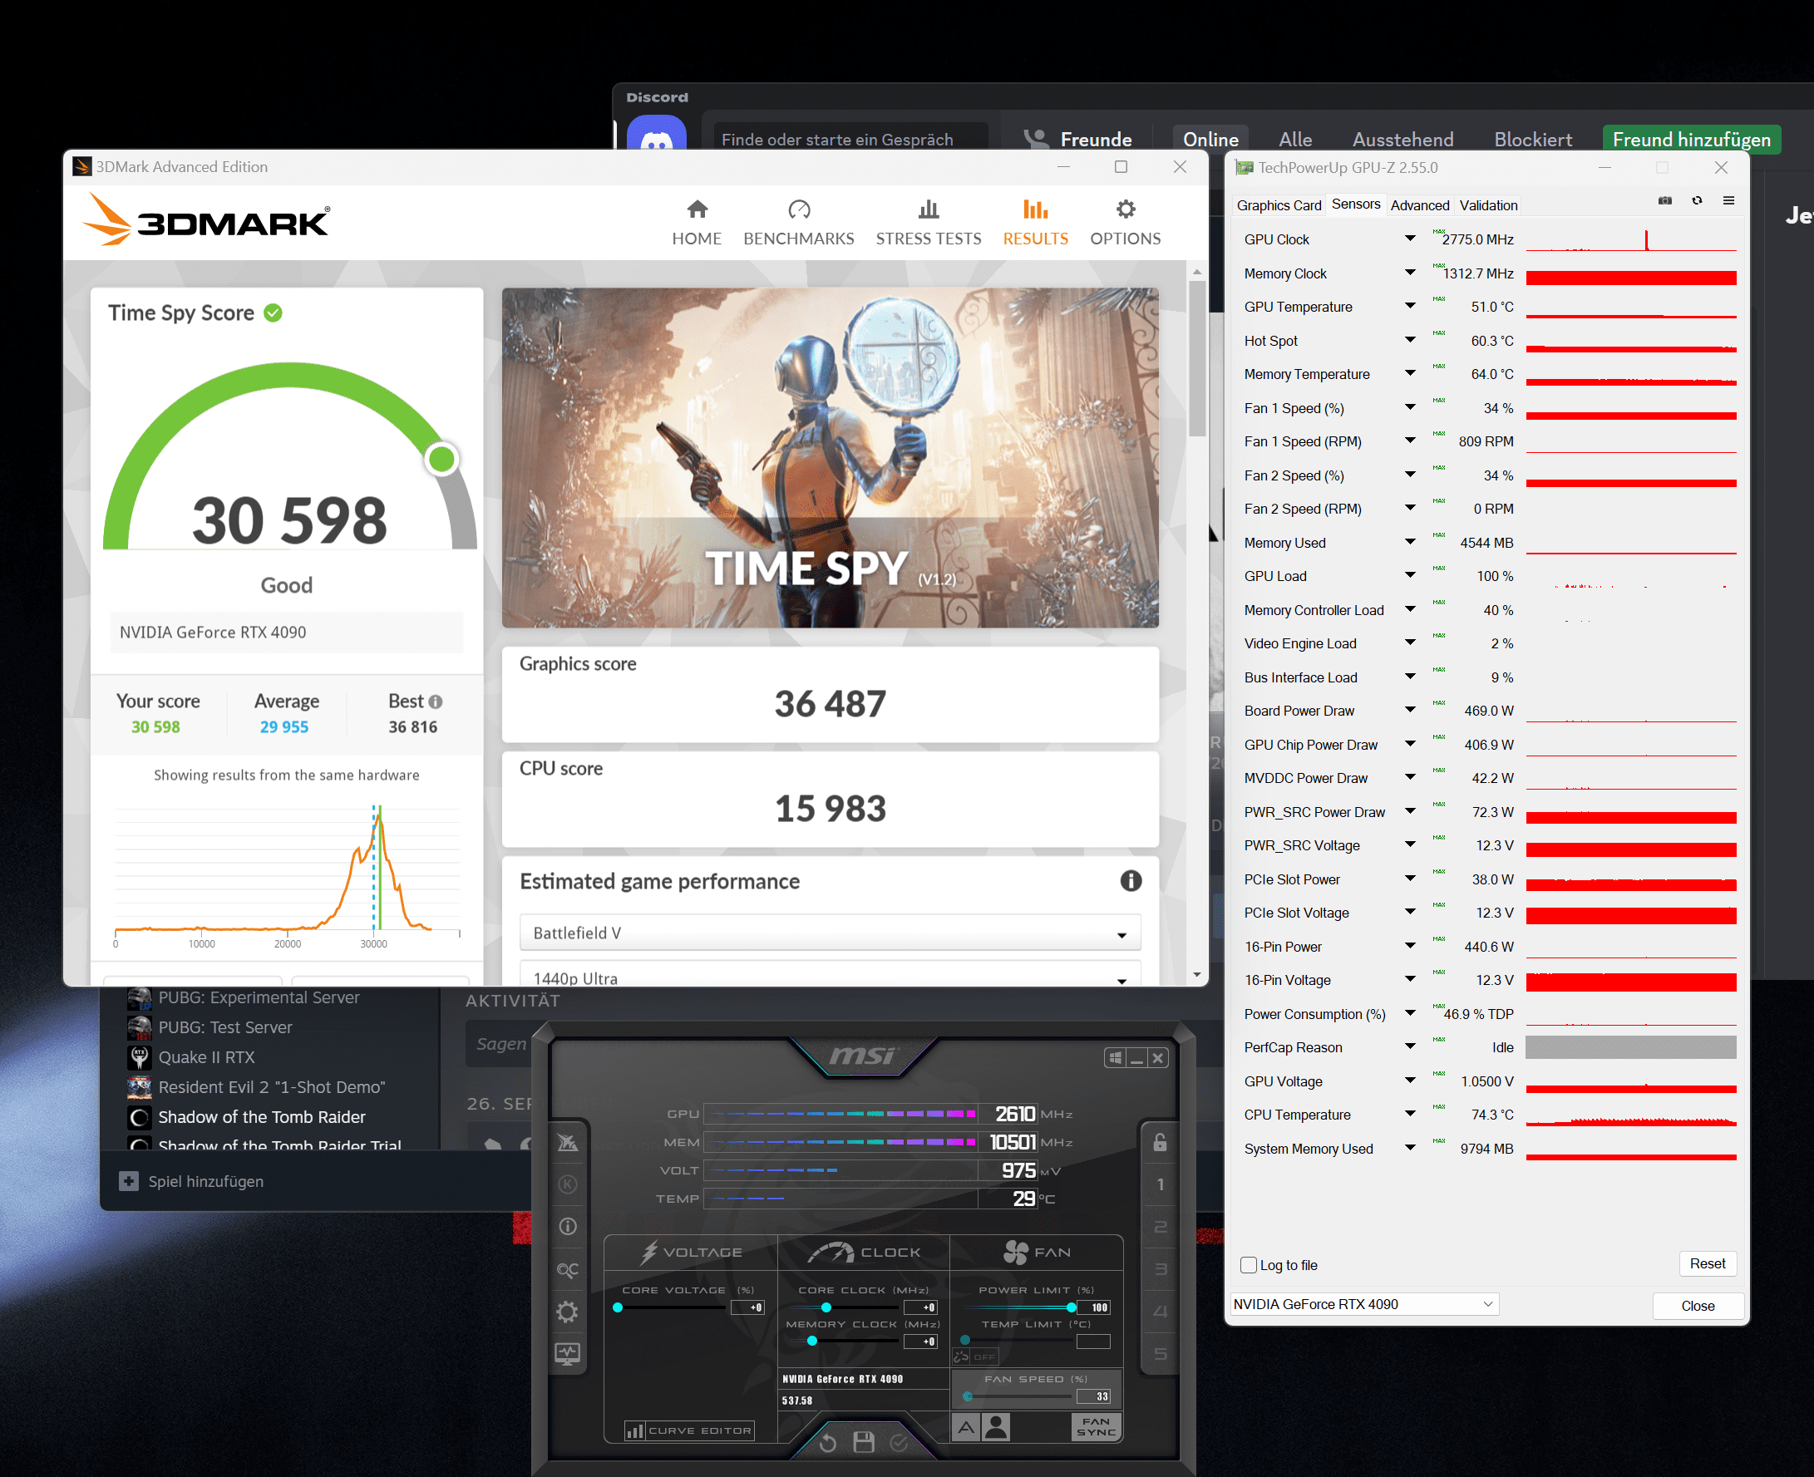Click the Core Clock slider handle
The height and width of the screenshot is (1477, 1814).
(x=826, y=1307)
